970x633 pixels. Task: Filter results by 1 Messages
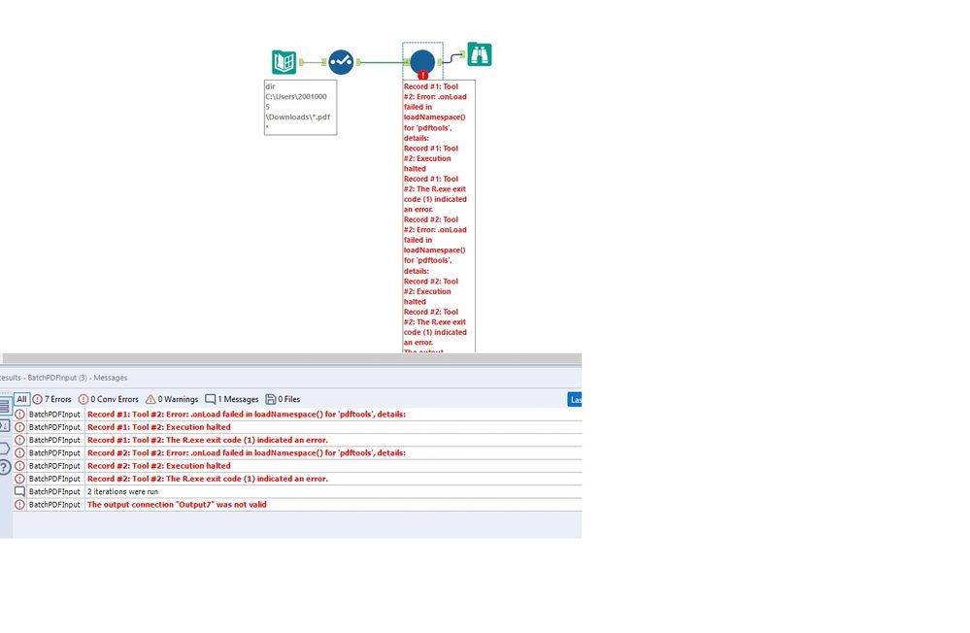(x=232, y=399)
